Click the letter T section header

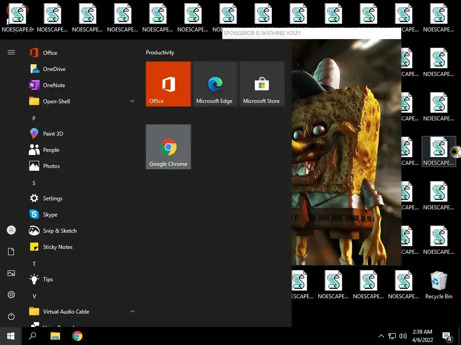[34, 264]
